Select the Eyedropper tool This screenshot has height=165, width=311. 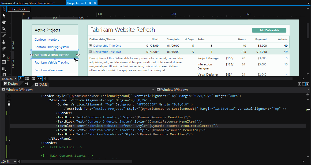tap(4, 36)
